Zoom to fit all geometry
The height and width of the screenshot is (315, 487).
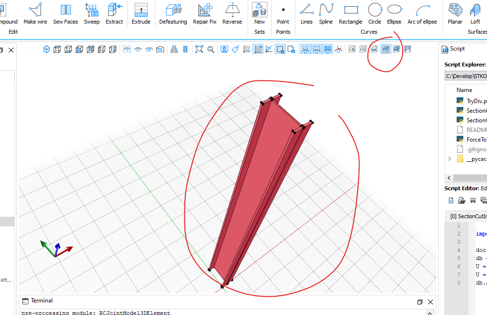[199, 49]
